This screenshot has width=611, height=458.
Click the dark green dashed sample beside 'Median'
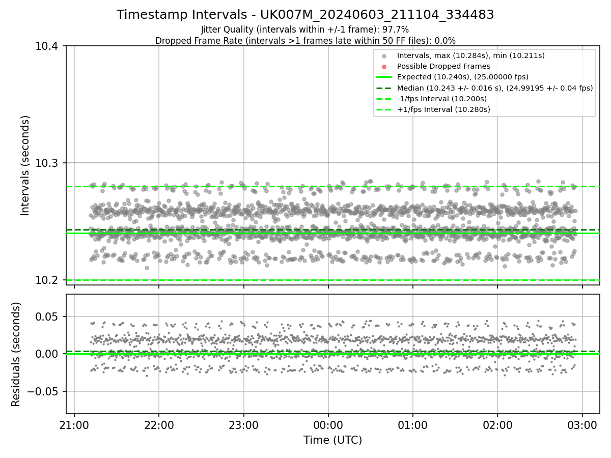(x=384, y=88)
